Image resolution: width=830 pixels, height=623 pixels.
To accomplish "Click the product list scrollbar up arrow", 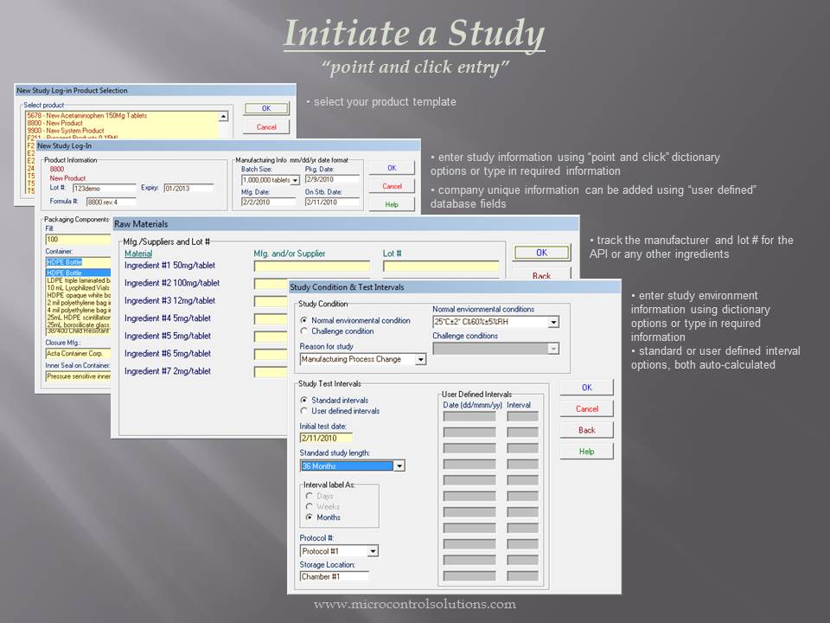I will (224, 115).
